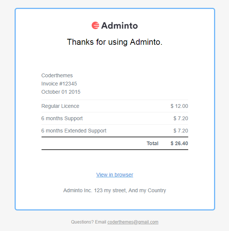This screenshot has height=231, width=229.
Task: Click the Invoice #12345 text
Action: [x=59, y=84]
